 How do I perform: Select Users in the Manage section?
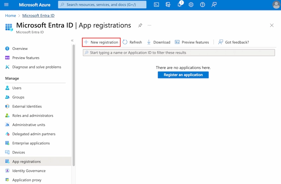pos(17,88)
